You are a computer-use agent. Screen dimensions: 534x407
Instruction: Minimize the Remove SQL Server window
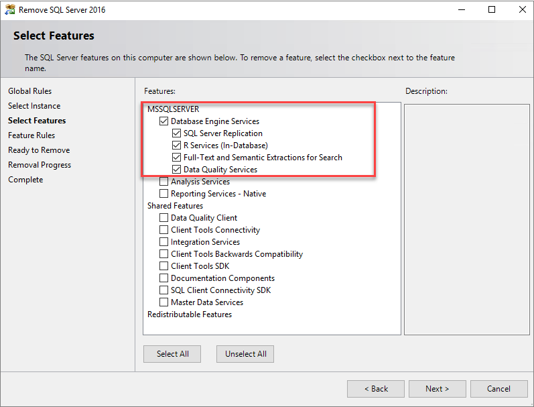pyautogui.click(x=462, y=9)
